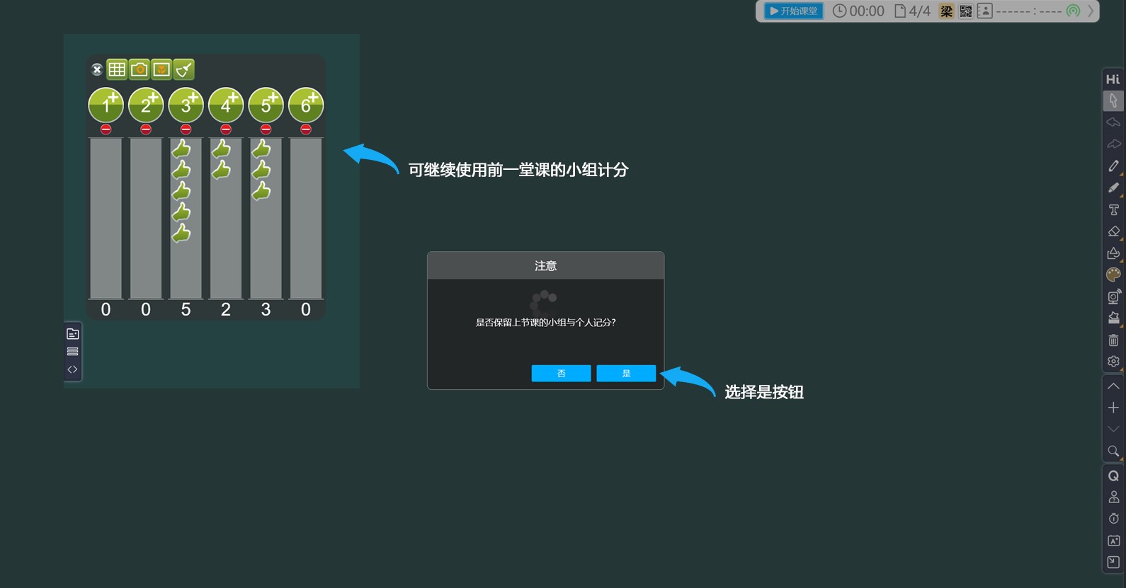Click the magnifier search tool
The width and height of the screenshot is (1126, 588).
pyautogui.click(x=1113, y=451)
